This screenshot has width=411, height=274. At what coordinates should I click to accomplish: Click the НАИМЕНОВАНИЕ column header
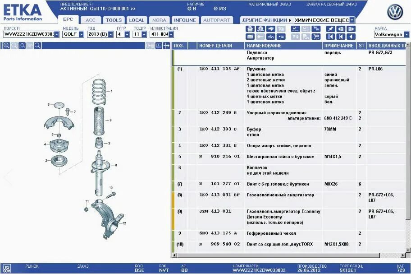283,46
